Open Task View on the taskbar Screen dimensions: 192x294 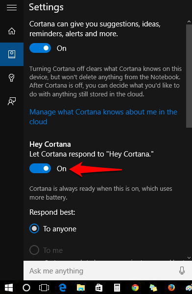(x=44, y=288)
